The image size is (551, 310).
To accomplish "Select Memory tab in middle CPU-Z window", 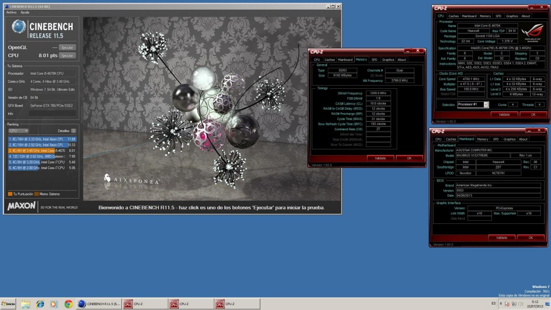I will (x=361, y=59).
